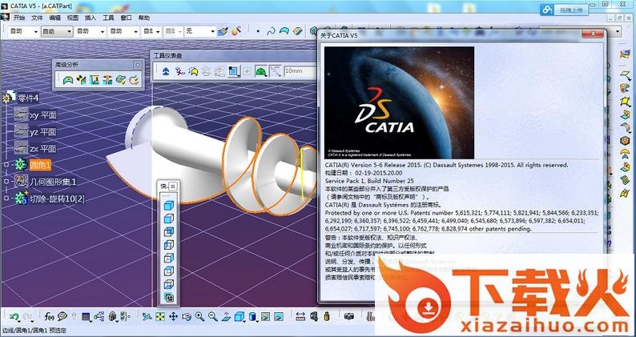This screenshot has height=337, width=636.
Task: Open the first 自动 graphic properties dropdown
Action: [23, 31]
